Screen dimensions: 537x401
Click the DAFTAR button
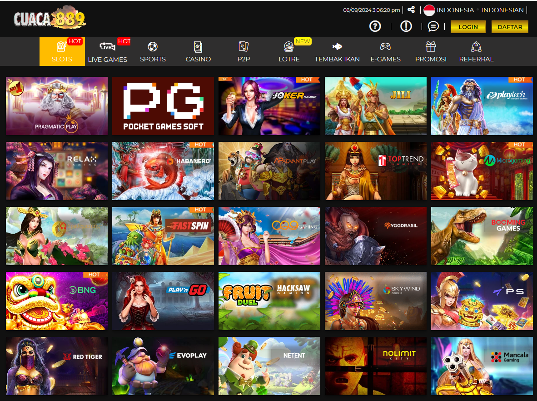[510, 27]
